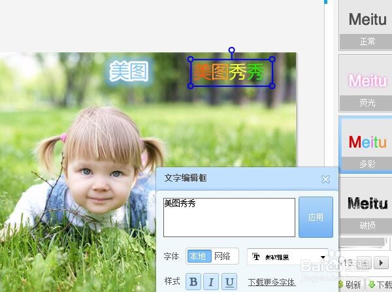The width and height of the screenshot is (392, 292).
Task: Switch font source to 本地
Action: (199, 256)
